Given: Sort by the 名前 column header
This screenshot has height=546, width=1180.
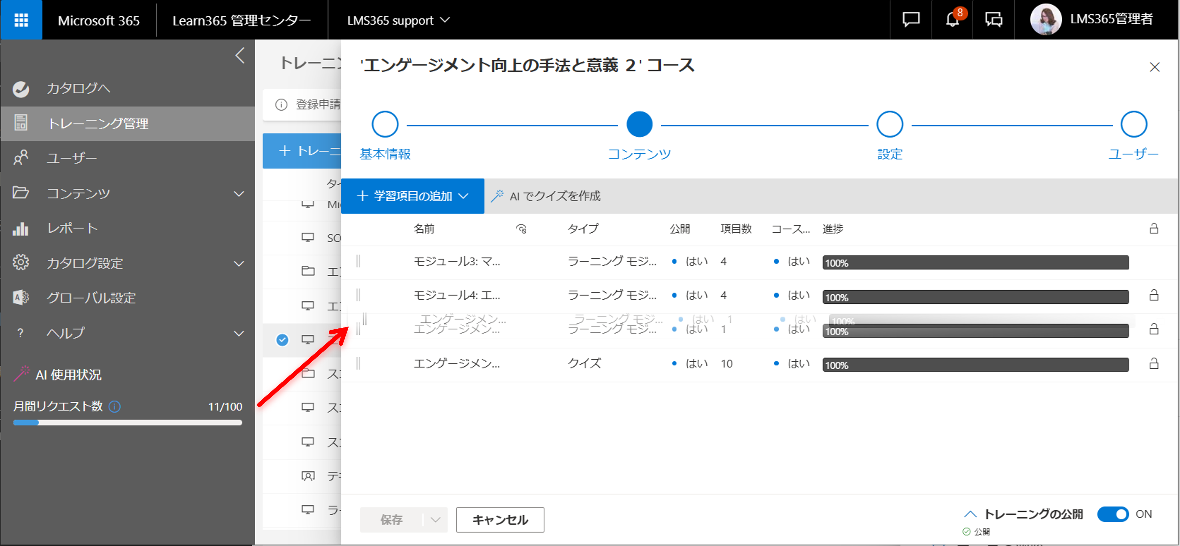Looking at the screenshot, I should point(424,229).
